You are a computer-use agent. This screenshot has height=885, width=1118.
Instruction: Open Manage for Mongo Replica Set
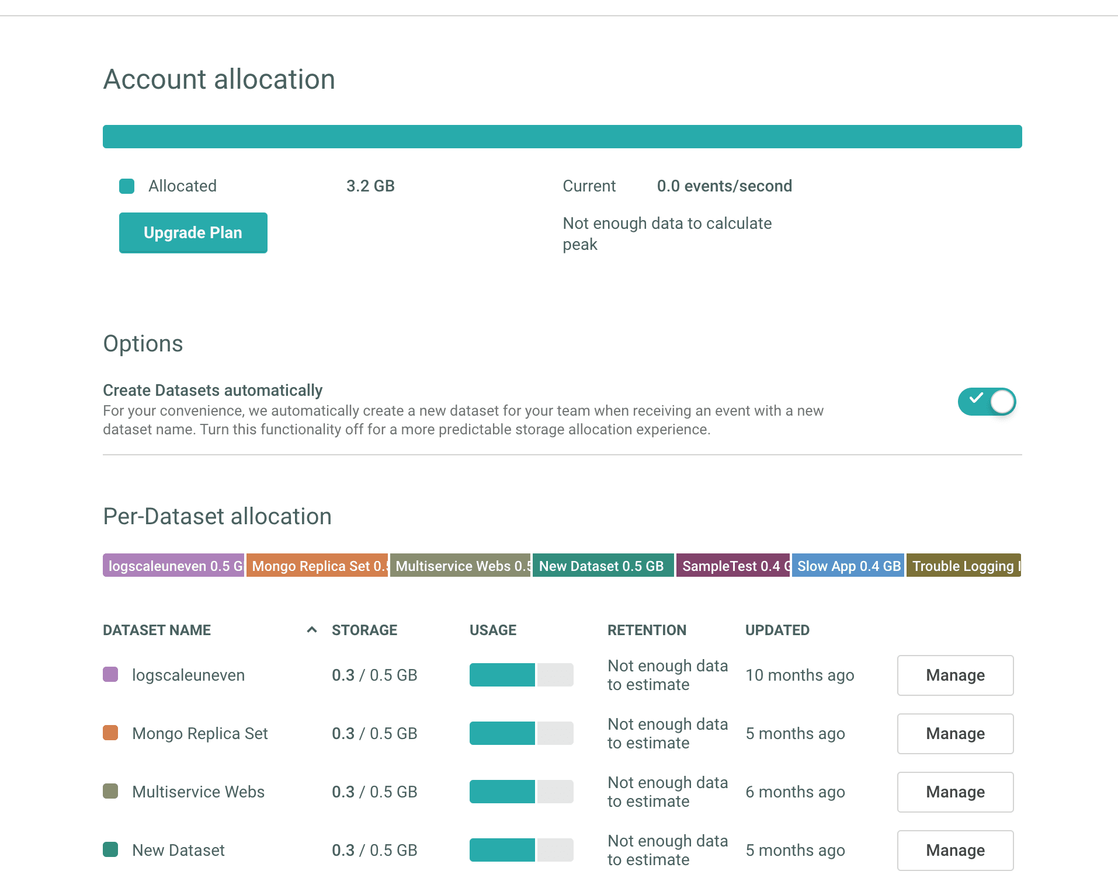(x=955, y=734)
